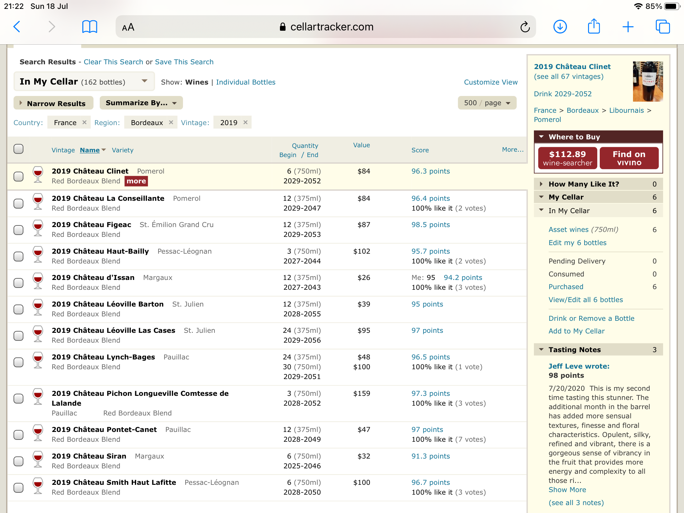Check the Château Lynch-Bages row checkbox

(19, 362)
